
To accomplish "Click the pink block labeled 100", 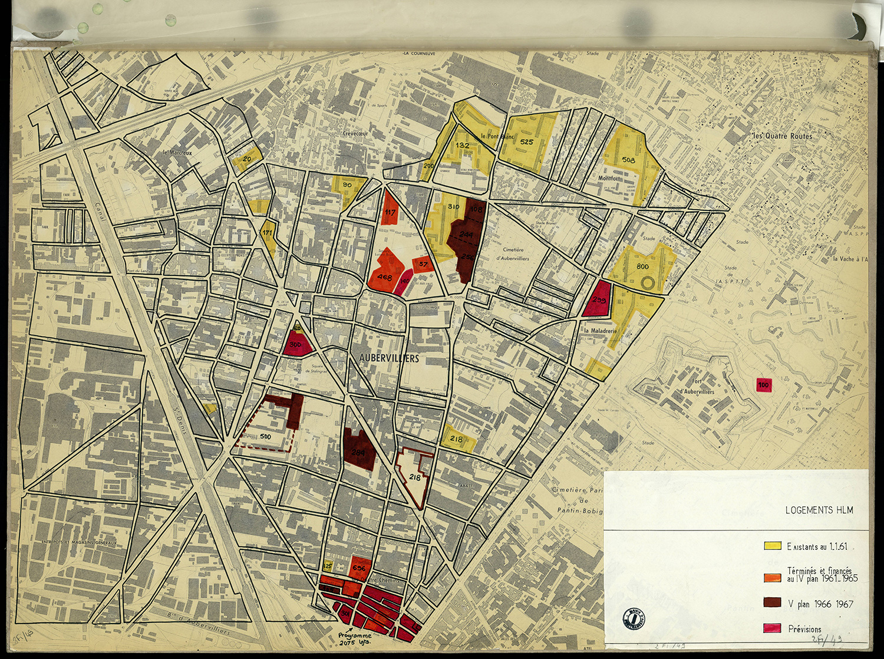I will [763, 385].
